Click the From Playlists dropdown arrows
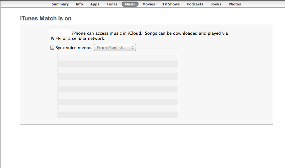285x168 pixels. (x=132, y=48)
